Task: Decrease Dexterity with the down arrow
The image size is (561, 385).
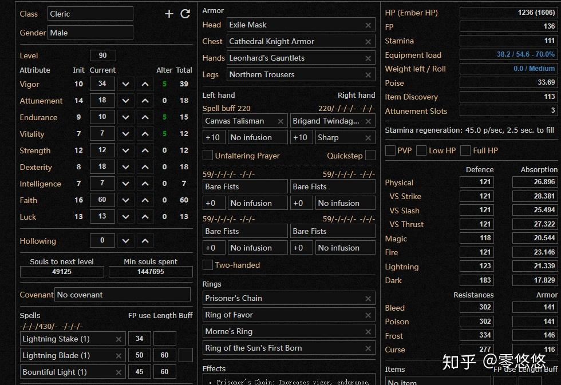Action: [x=125, y=167]
